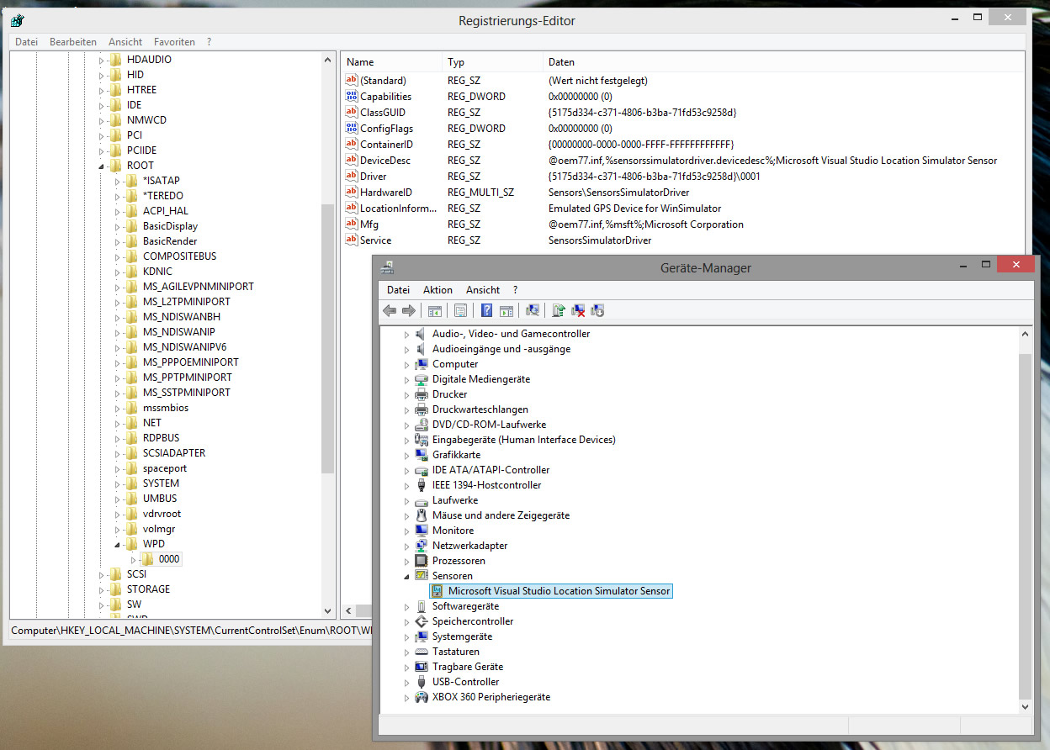Click the Sensoren category icon
The width and height of the screenshot is (1050, 750).
(422, 576)
